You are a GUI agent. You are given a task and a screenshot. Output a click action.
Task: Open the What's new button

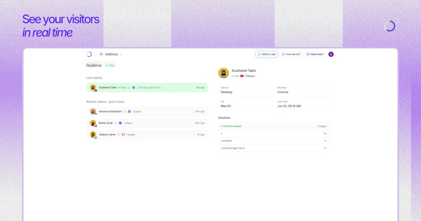266,54
